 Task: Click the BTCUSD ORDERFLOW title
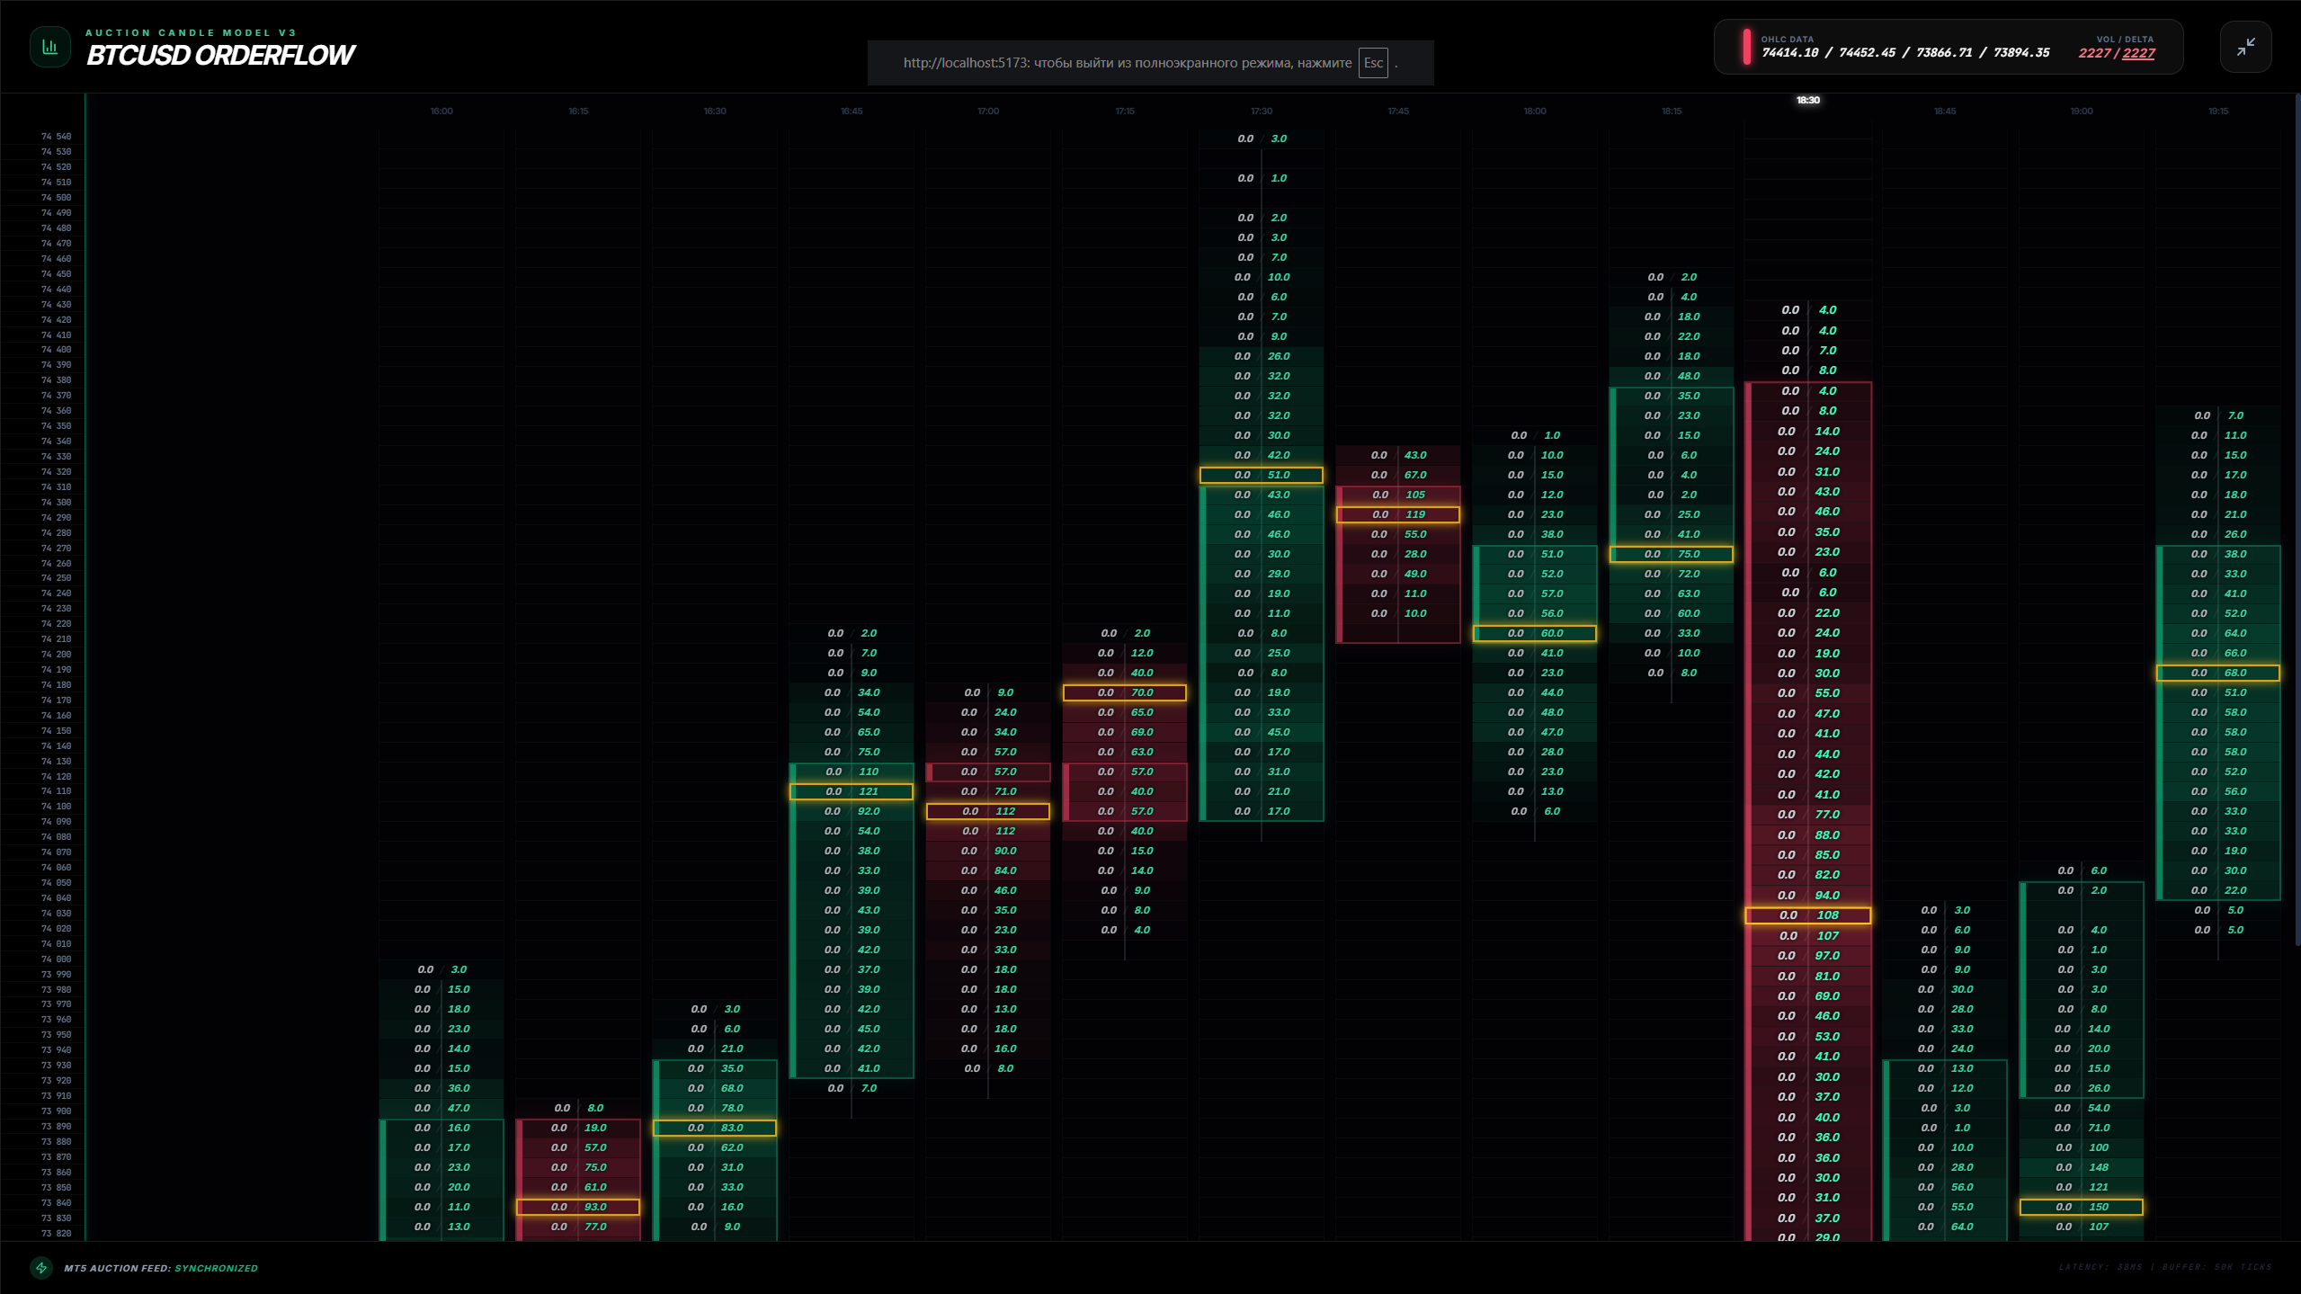pyautogui.click(x=220, y=55)
